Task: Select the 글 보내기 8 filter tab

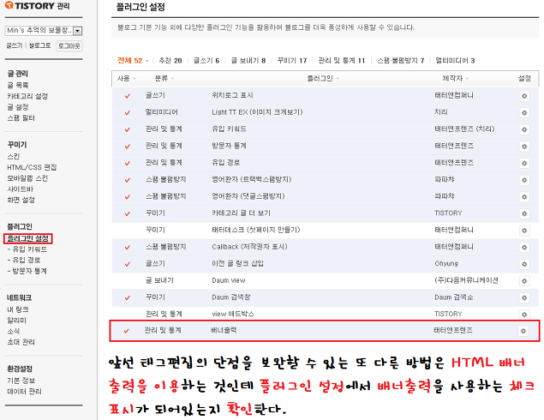Action: [248, 60]
